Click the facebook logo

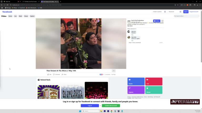[7, 12]
